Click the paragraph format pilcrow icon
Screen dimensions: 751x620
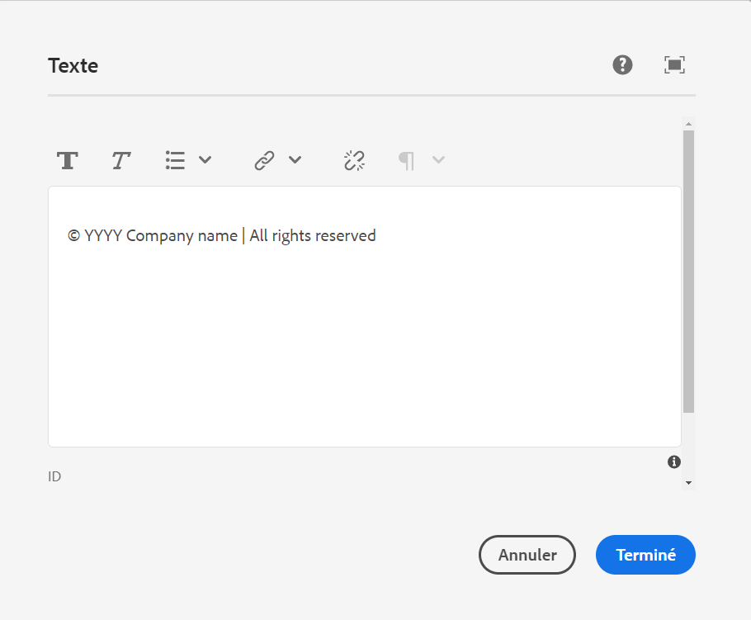tap(406, 160)
